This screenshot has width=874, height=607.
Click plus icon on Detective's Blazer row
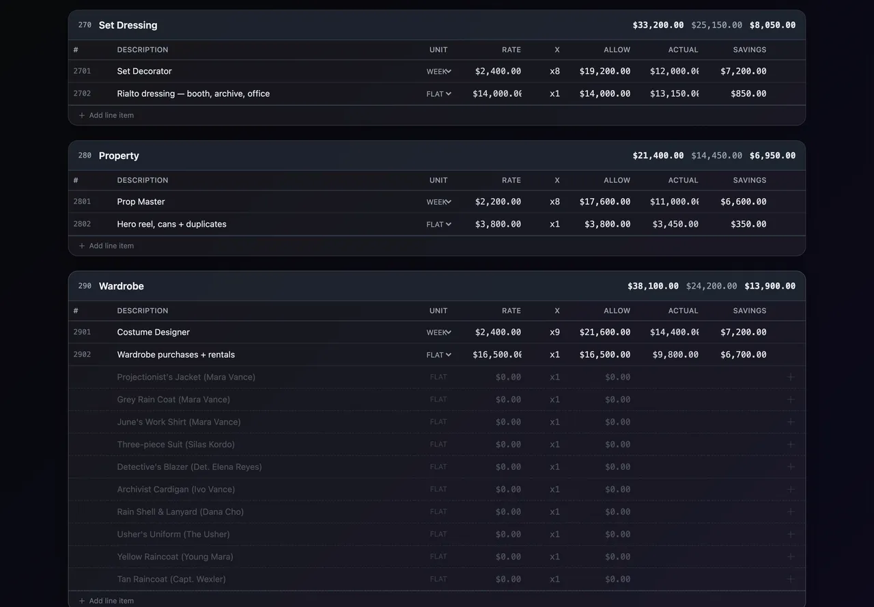click(x=791, y=467)
